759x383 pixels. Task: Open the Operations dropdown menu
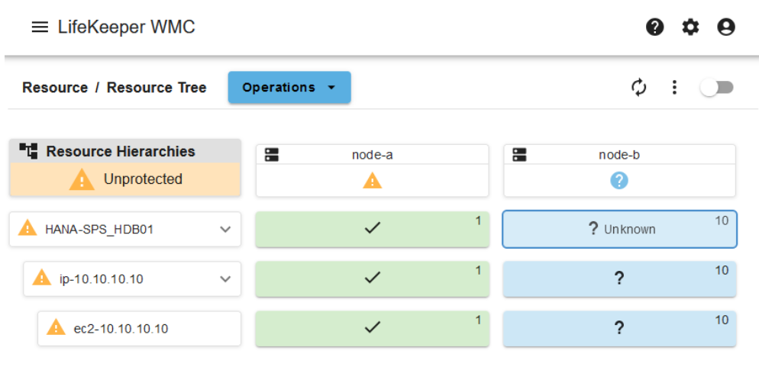(289, 88)
